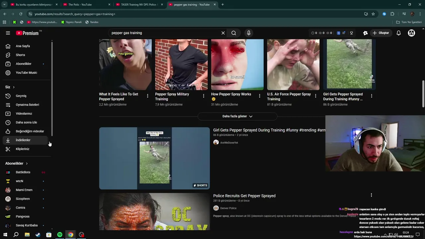Viewport: 425px width, 239px height.
Task: Open Denver Police channel link
Action: tap(228, 208)
